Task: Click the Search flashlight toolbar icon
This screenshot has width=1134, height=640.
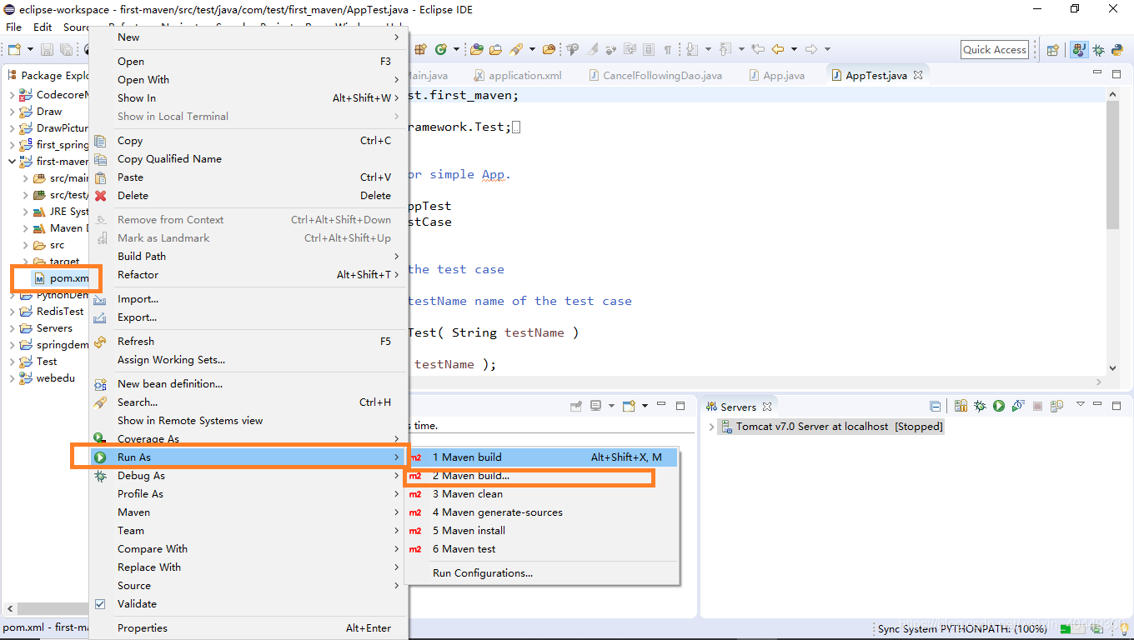Action: pyautogui.click(x=515, y=49)
